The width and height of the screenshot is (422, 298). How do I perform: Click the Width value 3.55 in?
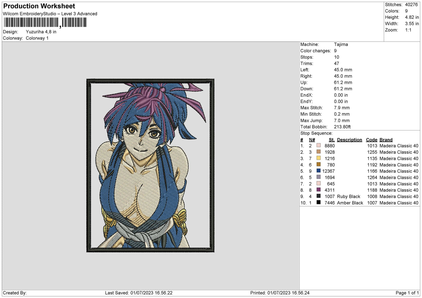pos(412,24)
